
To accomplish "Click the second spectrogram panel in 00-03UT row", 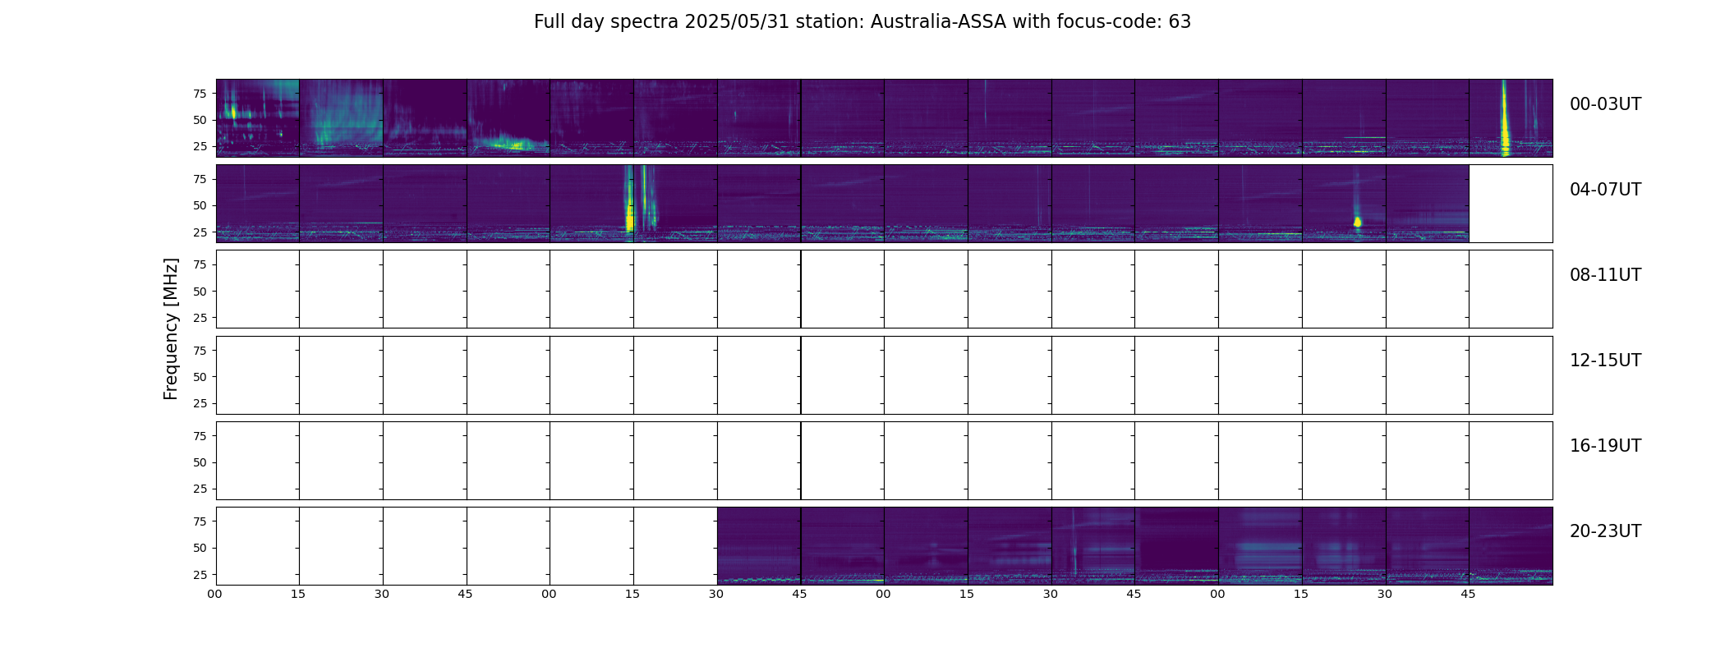I will (341, 118).
